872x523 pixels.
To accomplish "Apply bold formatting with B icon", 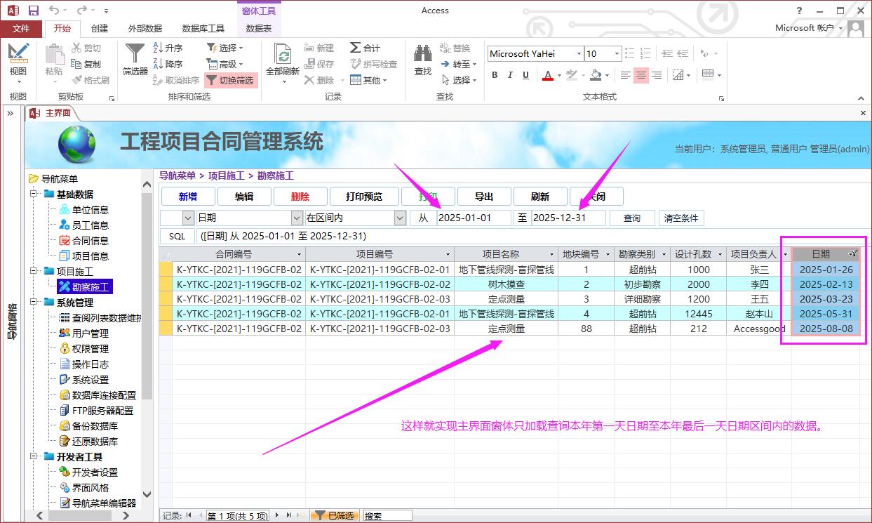I will (x=495, y=75).
